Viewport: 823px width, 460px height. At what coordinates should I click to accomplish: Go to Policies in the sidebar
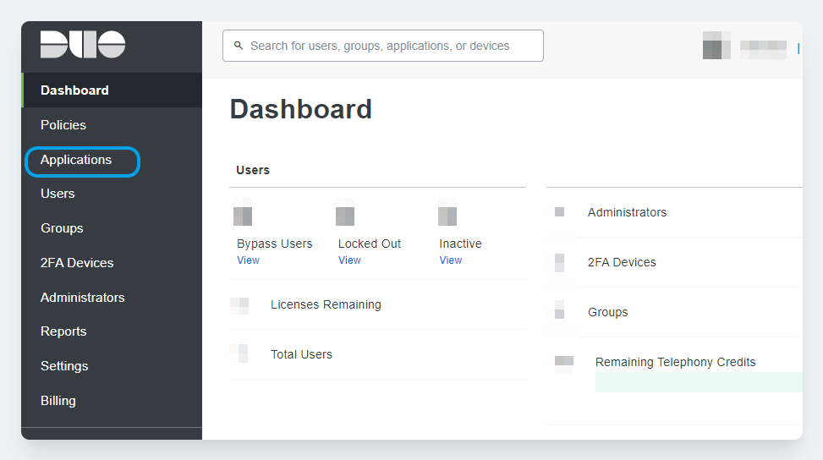[63, 125]
